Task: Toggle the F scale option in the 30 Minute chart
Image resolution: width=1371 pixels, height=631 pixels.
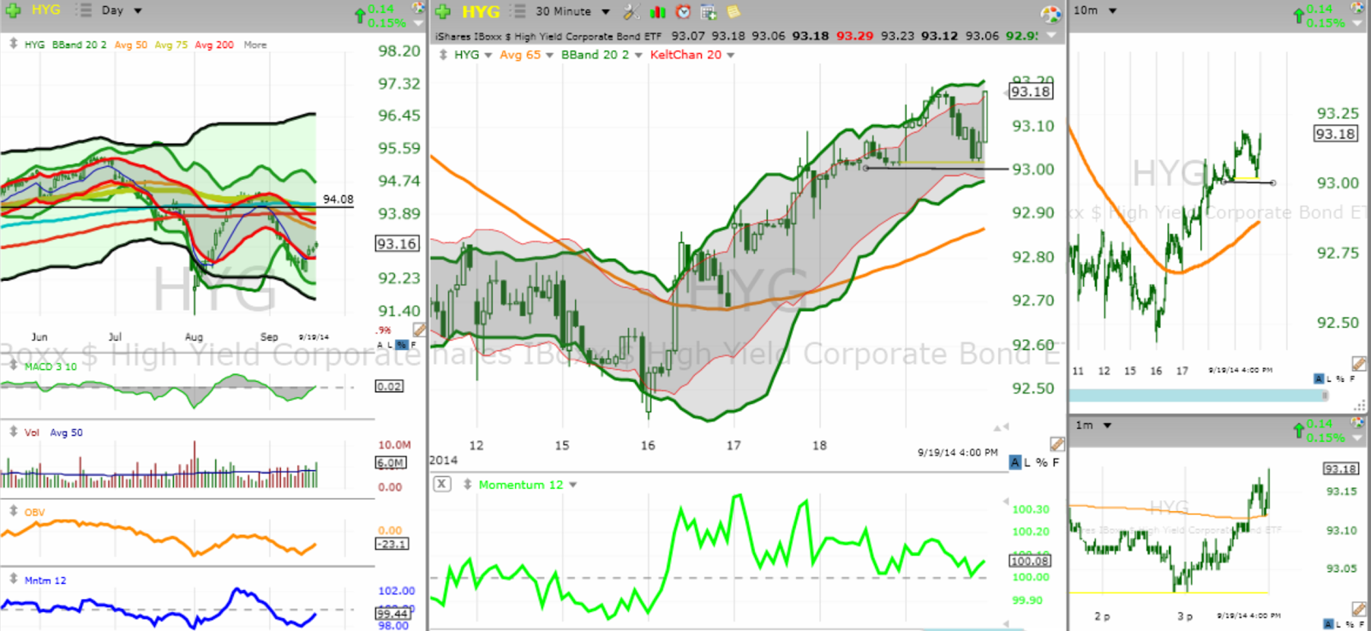Action: click(1056, 462)
